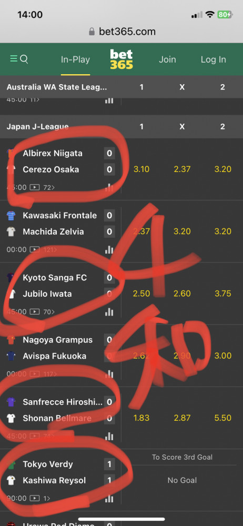
Task: Switch to the In-Play tab
Action: (x=76, y=59)
